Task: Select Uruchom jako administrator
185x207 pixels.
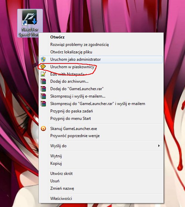Action: [x=101, y=59]
